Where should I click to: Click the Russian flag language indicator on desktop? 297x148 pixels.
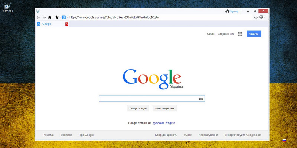click(284, 141)
